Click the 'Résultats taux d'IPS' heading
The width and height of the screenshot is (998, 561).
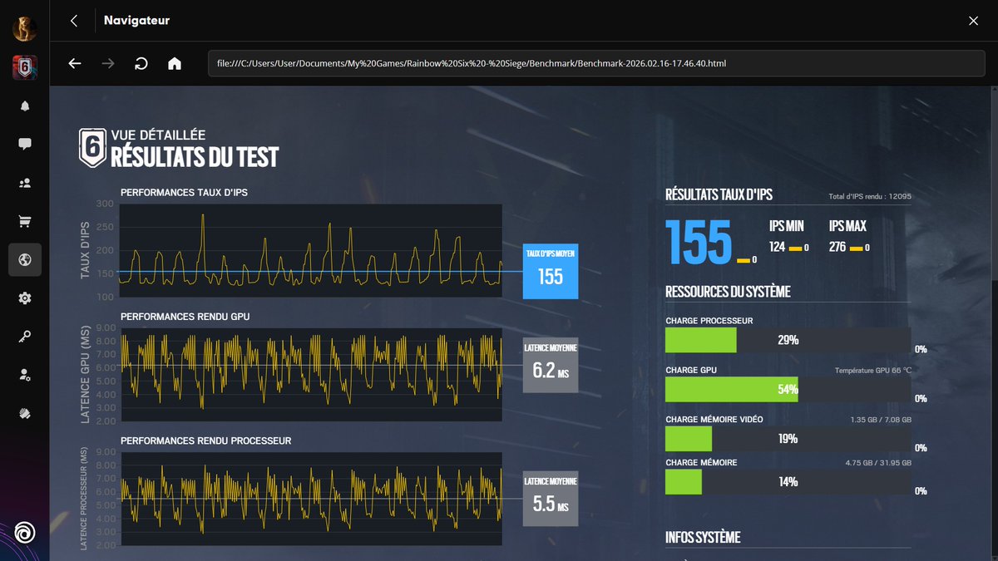tap(719, 195)
